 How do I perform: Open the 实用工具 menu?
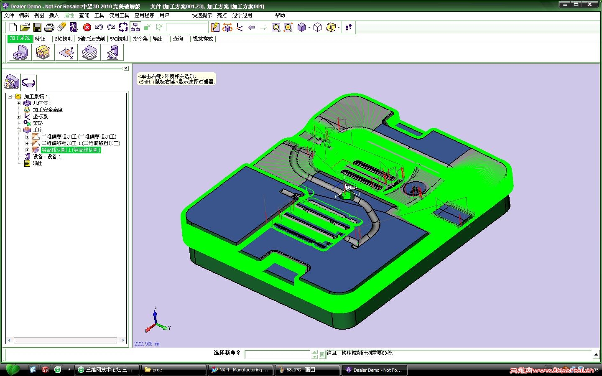(119, 15)
